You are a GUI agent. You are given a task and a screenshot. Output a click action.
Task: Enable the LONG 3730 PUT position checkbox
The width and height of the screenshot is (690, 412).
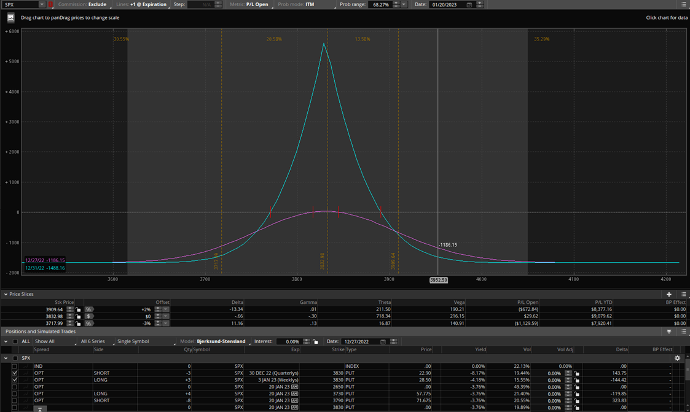pos(15,394)
